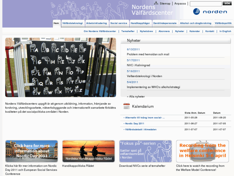The image size is (234, 176).
Task: Click the 2011-06-27 registration date cell
Action: [x=191, y=124]
